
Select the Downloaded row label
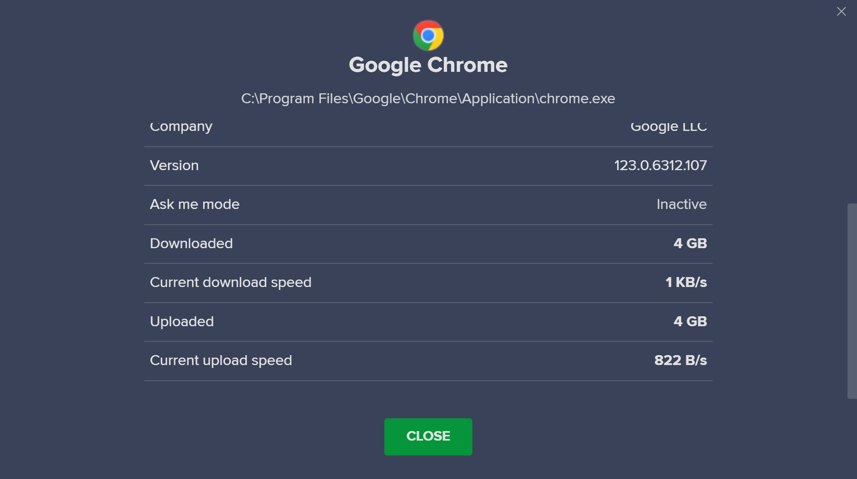point(191,244)
